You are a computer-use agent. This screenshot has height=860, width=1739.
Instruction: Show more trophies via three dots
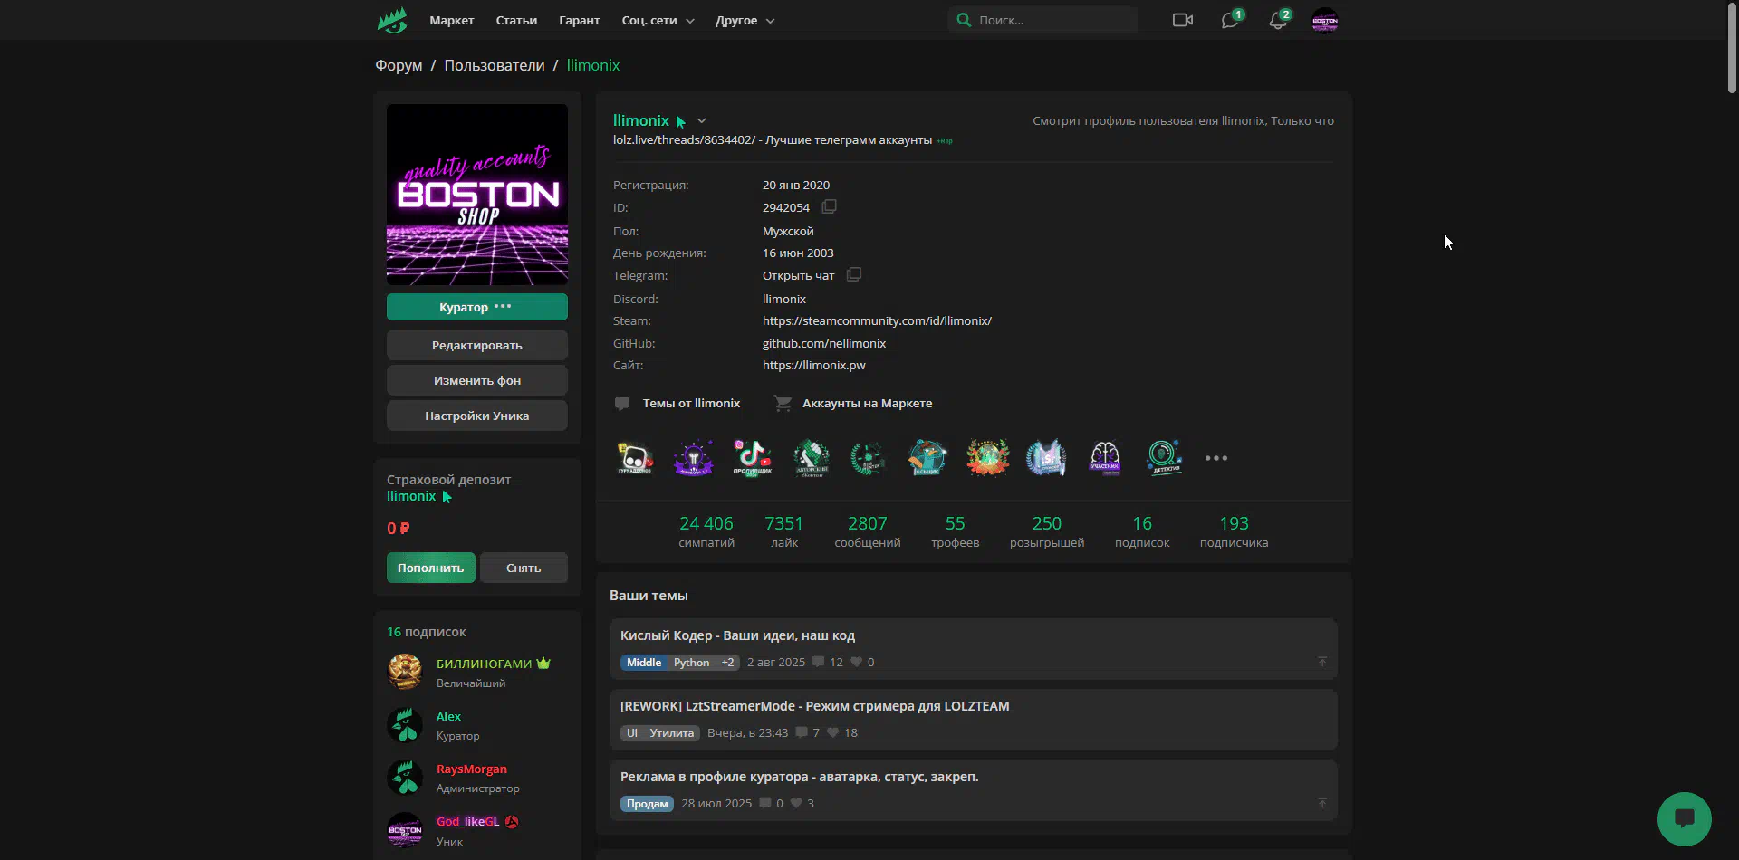(1216, 458)
